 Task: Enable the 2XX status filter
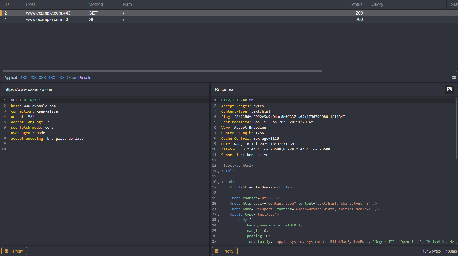(x=33, y=78)
